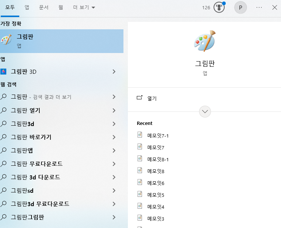Click search icon next to 그림판 무료다운로드

pyautogui.click(x=3, y=163)
